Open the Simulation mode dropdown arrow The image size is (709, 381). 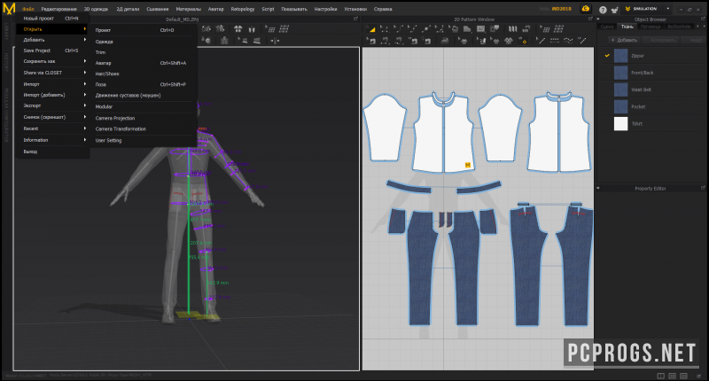click(x=668, y=9)
